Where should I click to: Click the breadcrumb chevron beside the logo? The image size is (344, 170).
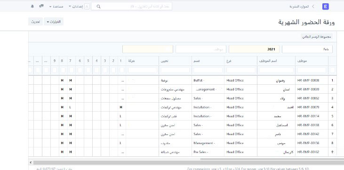click(x=313, y=7)
